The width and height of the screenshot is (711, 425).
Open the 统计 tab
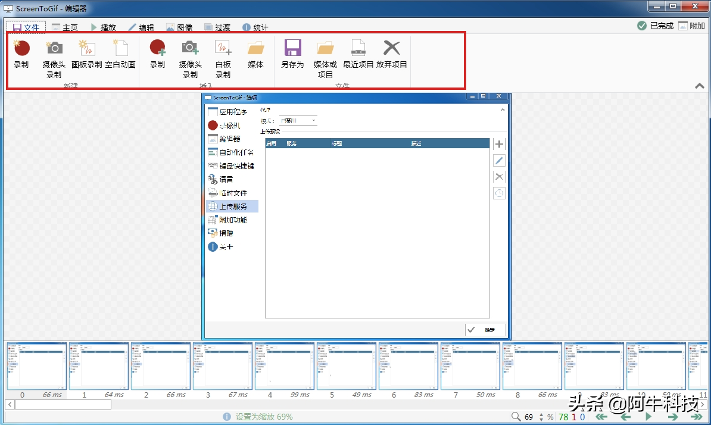(255, 27)
